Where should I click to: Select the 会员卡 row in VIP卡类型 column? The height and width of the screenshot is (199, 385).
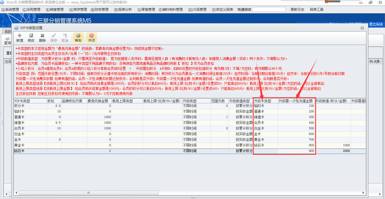[30, 128]
